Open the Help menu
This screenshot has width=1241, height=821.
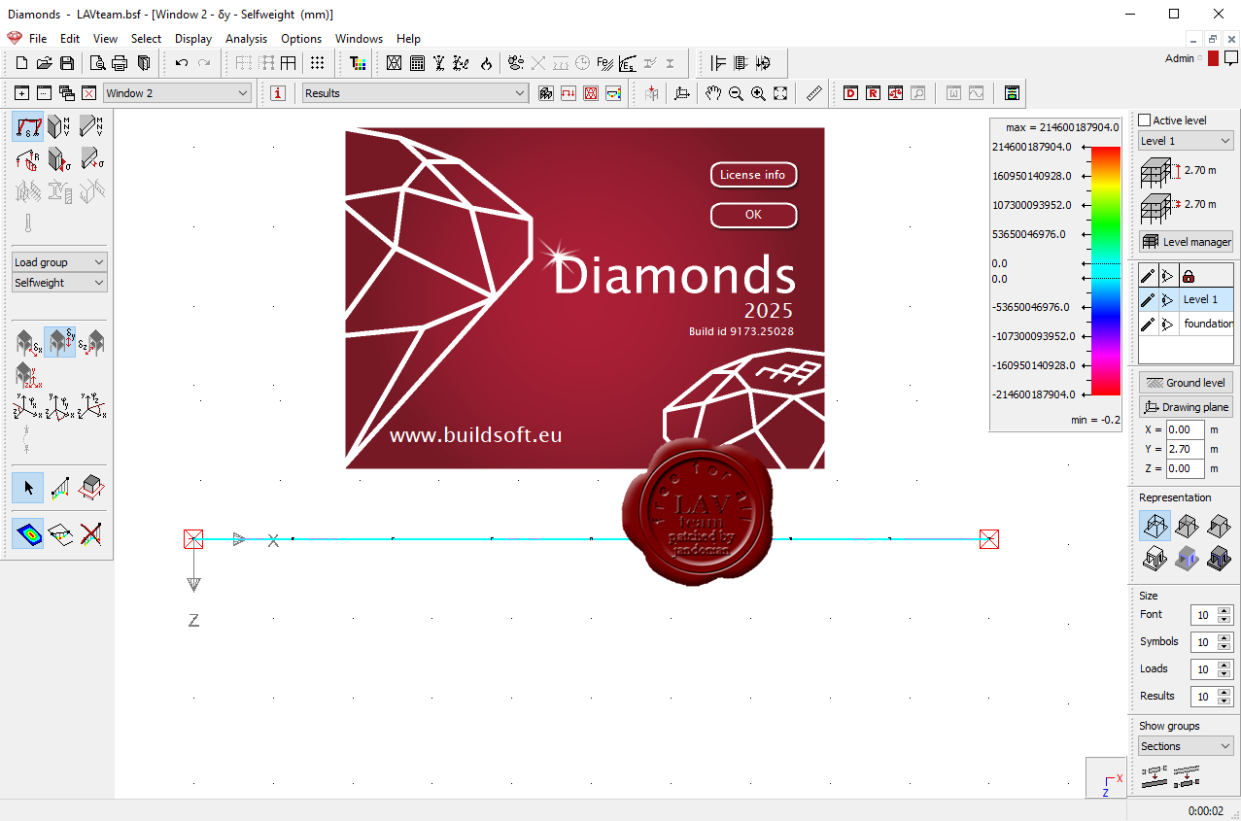point(408,39)
